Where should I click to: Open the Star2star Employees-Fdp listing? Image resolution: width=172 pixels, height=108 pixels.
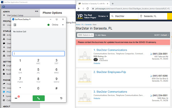(110, 72)
